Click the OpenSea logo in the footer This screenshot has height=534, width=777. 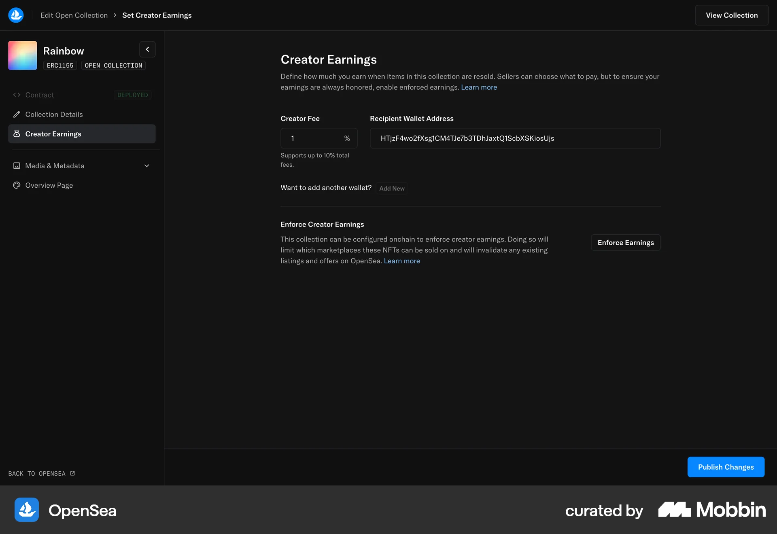[26, 510]
